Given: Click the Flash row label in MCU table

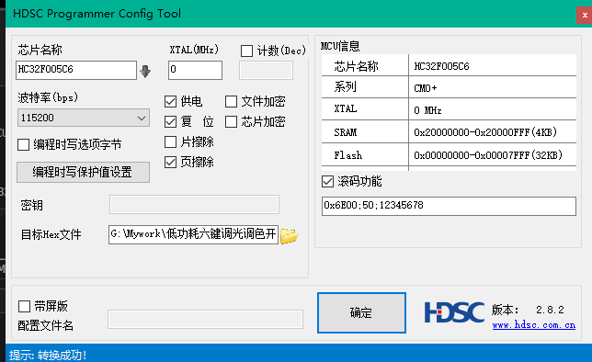Looking at the screenshot, I should point(365,154).
